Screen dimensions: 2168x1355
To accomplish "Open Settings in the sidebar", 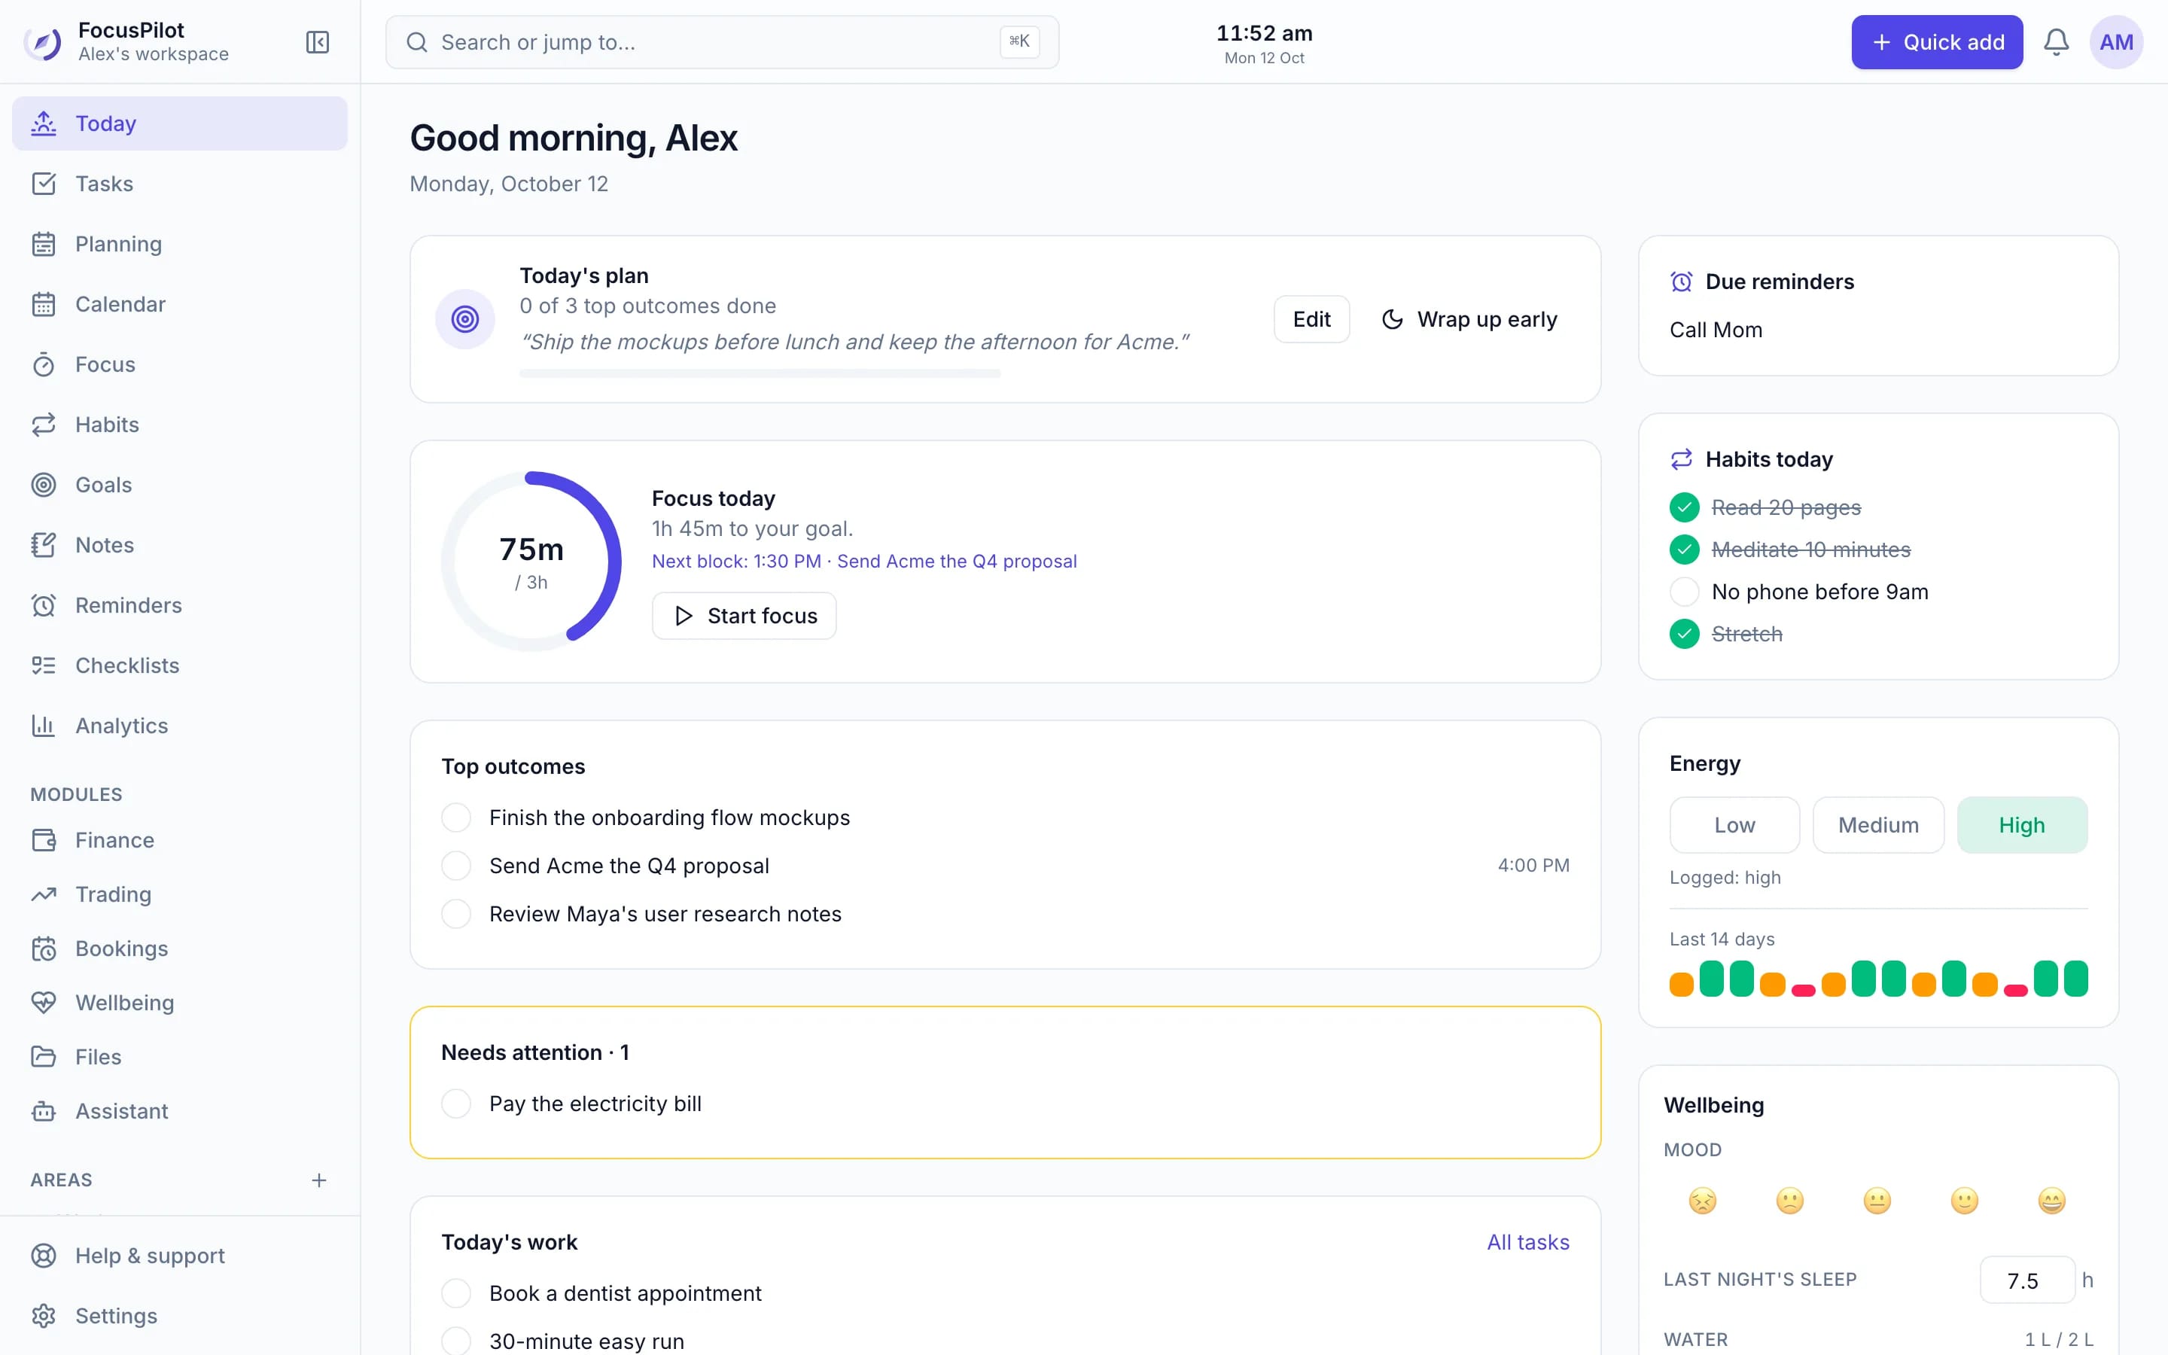I will [x=179, y=1316].
